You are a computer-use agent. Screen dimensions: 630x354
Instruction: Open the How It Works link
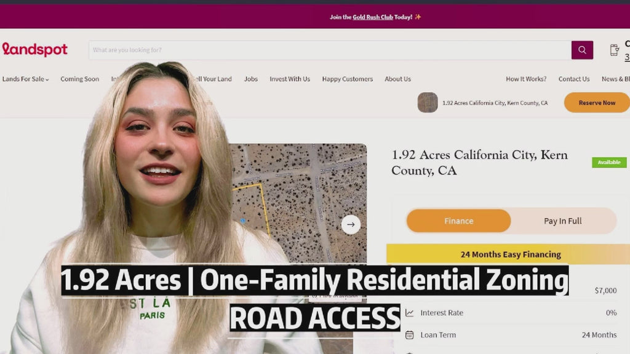pos(526,79)
